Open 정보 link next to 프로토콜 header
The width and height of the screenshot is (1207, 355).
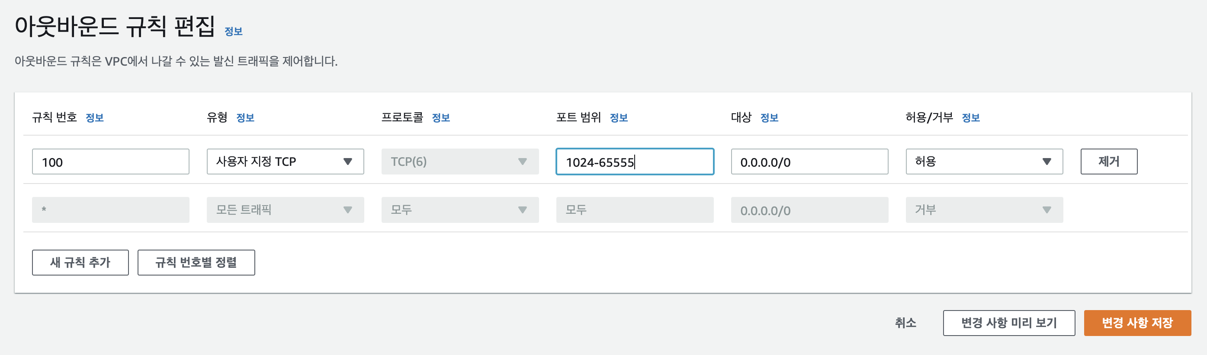[x=441, y=117]
